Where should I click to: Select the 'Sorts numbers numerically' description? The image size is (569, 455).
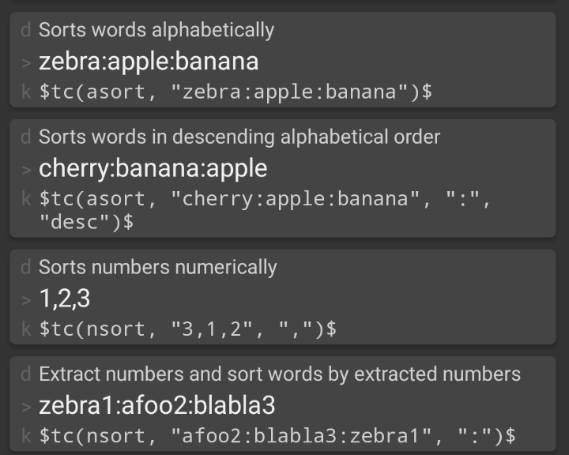158,268
